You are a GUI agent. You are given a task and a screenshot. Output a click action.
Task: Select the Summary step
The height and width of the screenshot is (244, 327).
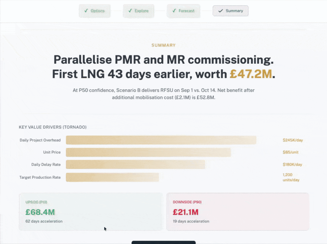click(230, 11)
